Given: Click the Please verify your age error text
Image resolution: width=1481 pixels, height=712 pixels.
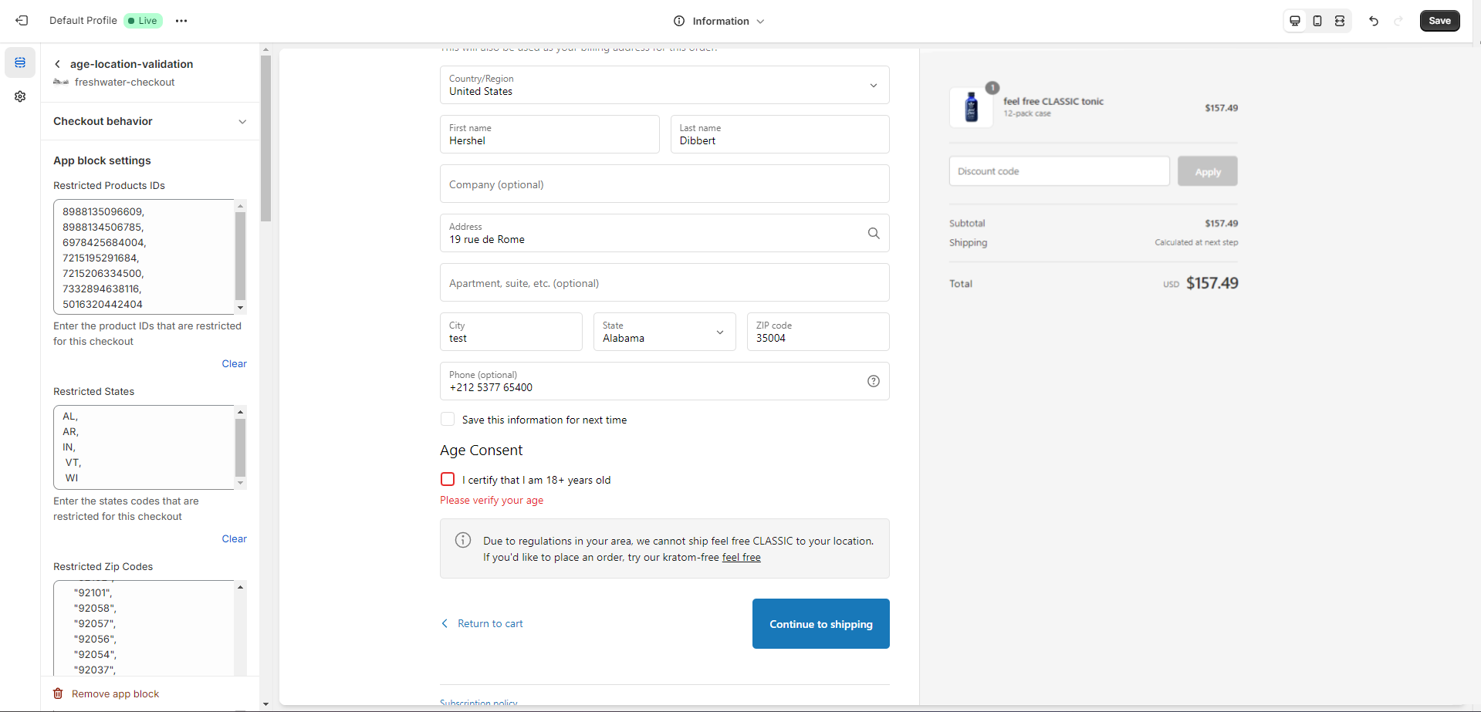Looking at the screenshot, I should click(492, 500).
